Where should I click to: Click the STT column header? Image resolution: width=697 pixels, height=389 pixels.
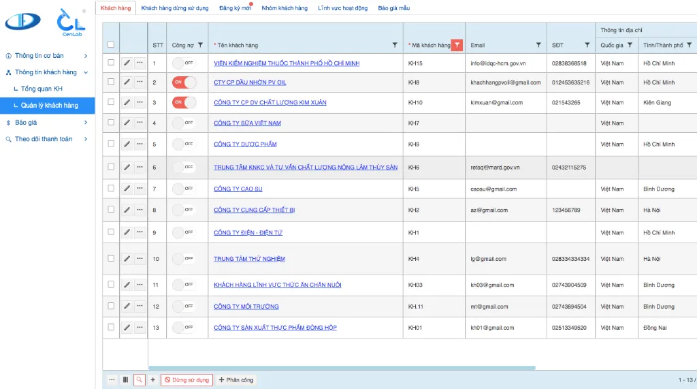point(158,45)
